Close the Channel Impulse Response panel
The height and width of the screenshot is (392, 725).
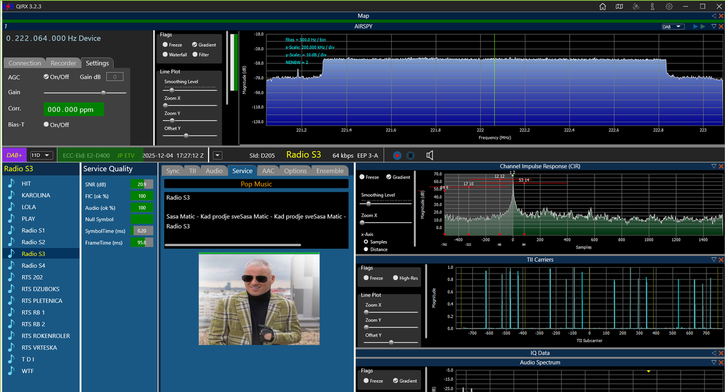[x=721, y=166]
